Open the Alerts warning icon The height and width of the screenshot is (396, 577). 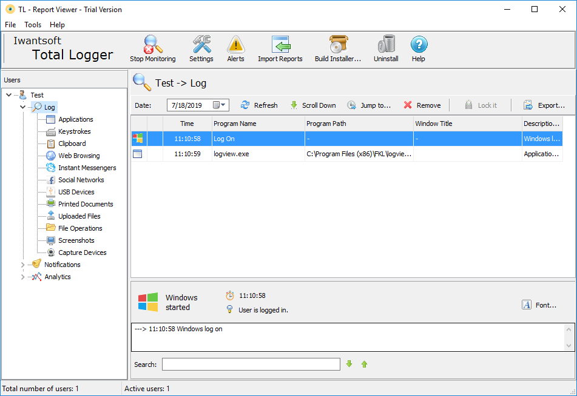[235, 45]
